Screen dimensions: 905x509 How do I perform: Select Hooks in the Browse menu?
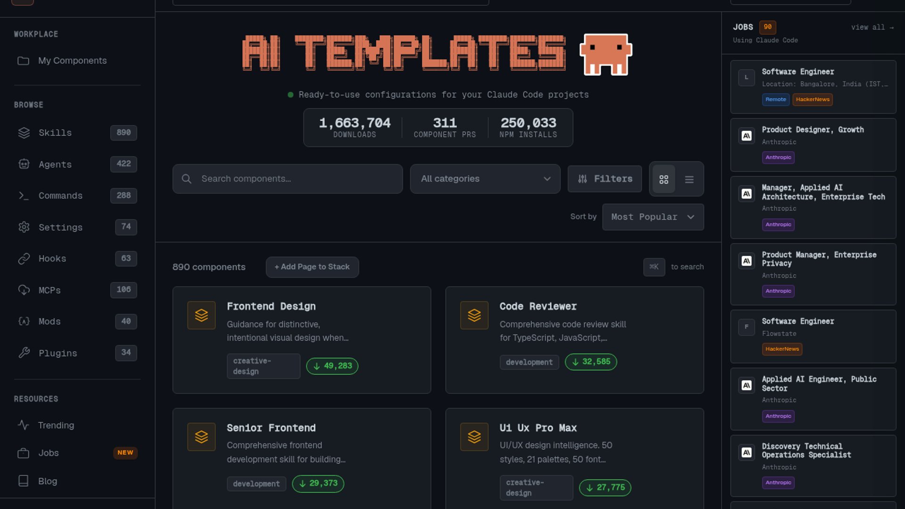[x=77, y=259]
